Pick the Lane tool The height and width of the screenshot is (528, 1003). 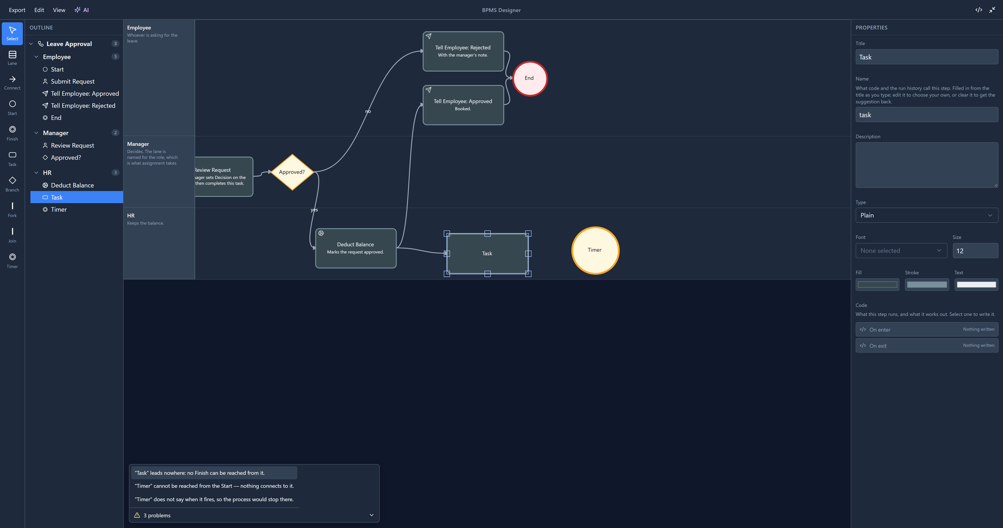12,58
